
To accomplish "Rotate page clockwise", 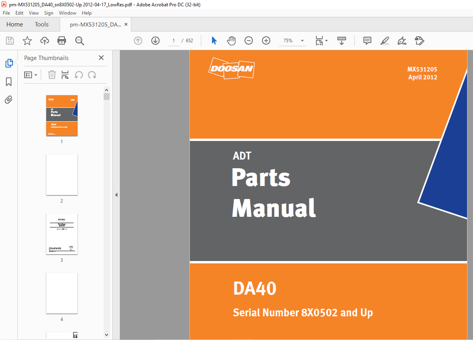I will [x=92, y=75].
